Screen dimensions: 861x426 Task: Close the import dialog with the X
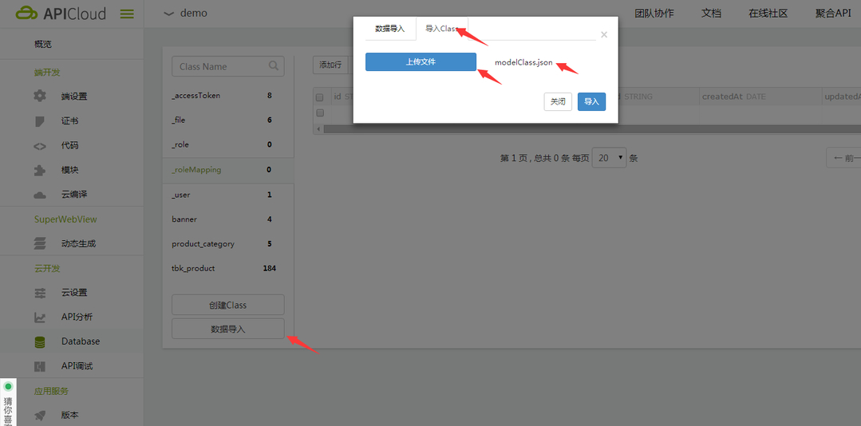[x=604, y=34]
